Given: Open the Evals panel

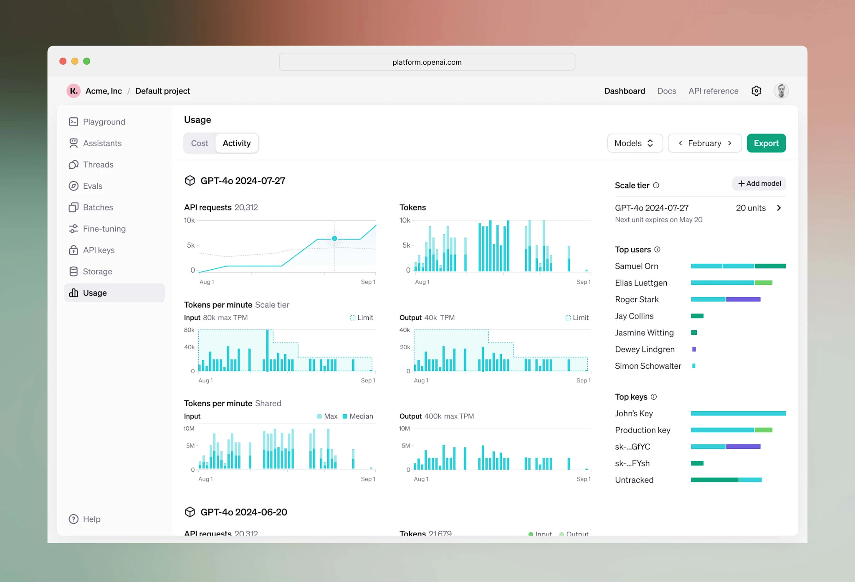Looking at the screenshot, I should (92, 186).
